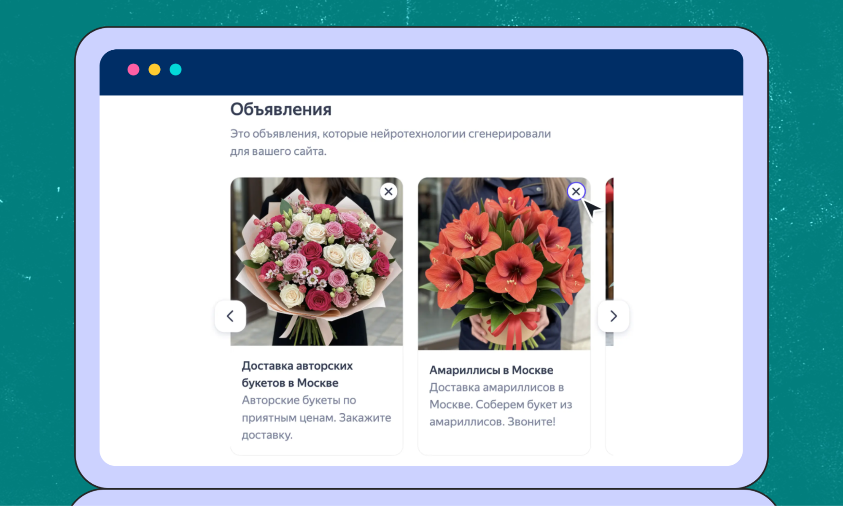This screenshot has height=506, width=843.
Task: Click the yellow traffic-light dot in the browser bar
Action: pos(155,70)
